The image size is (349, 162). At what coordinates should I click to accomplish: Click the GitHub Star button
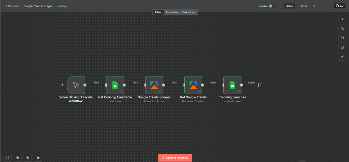339,6
